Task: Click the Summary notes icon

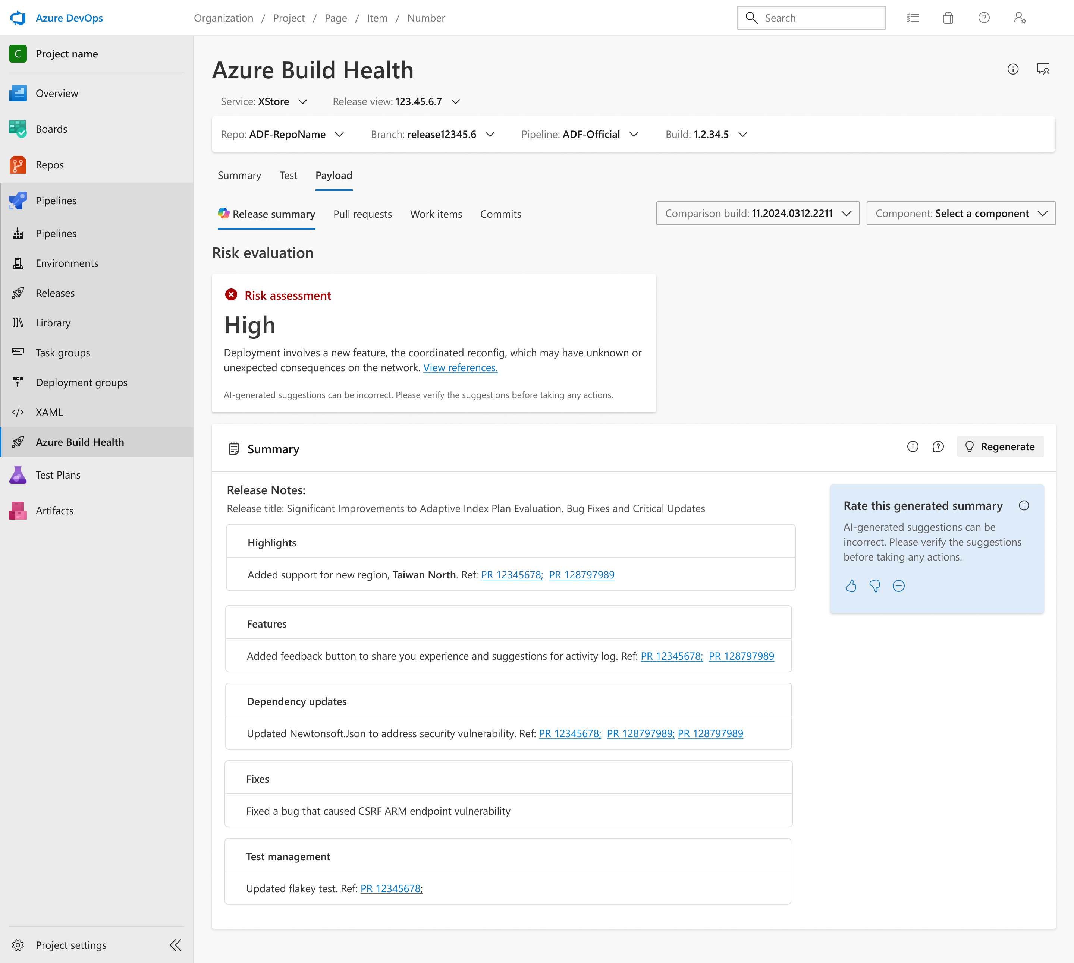Action: 233,449
